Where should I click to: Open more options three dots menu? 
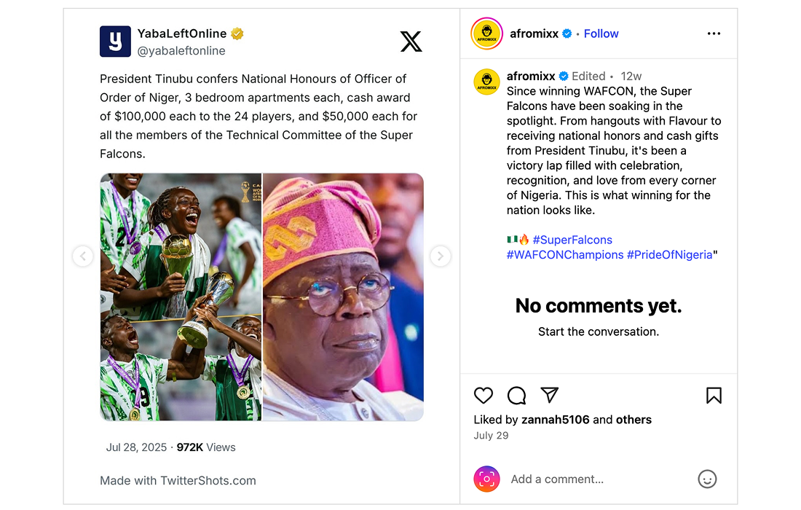[x=714, y=34]
